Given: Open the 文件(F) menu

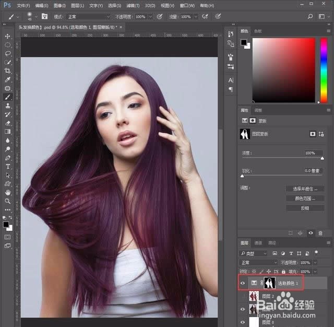Looking at the screenshot, I should pos(23,6).
